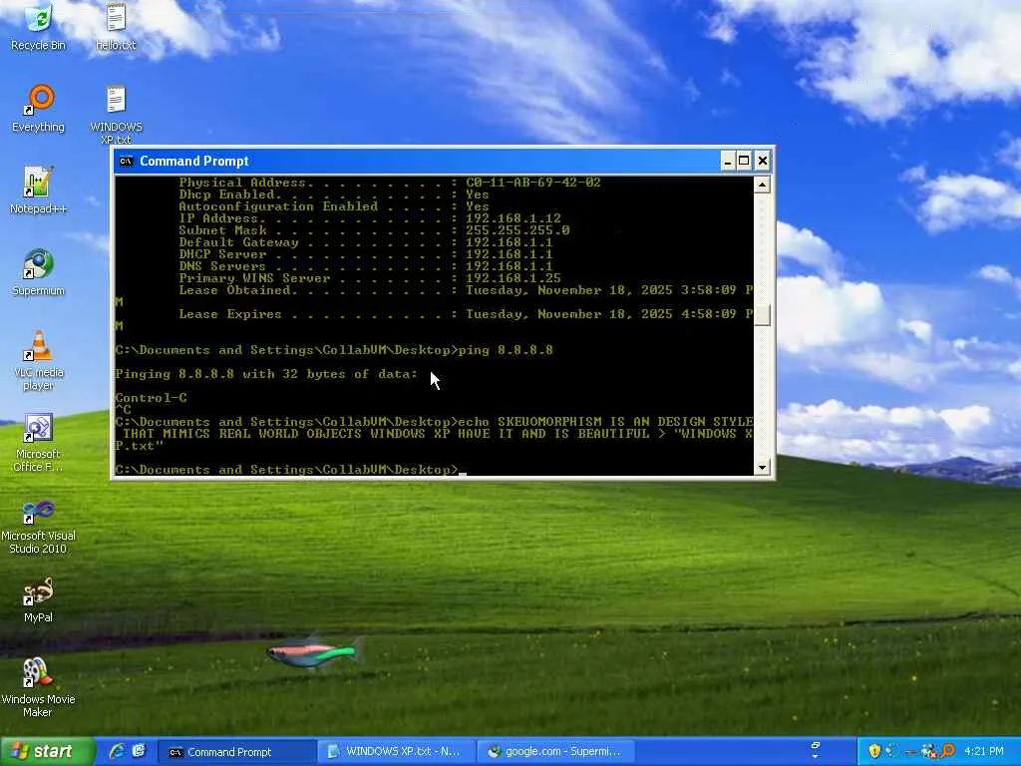Open the Start menu

(x=47, y=751)
